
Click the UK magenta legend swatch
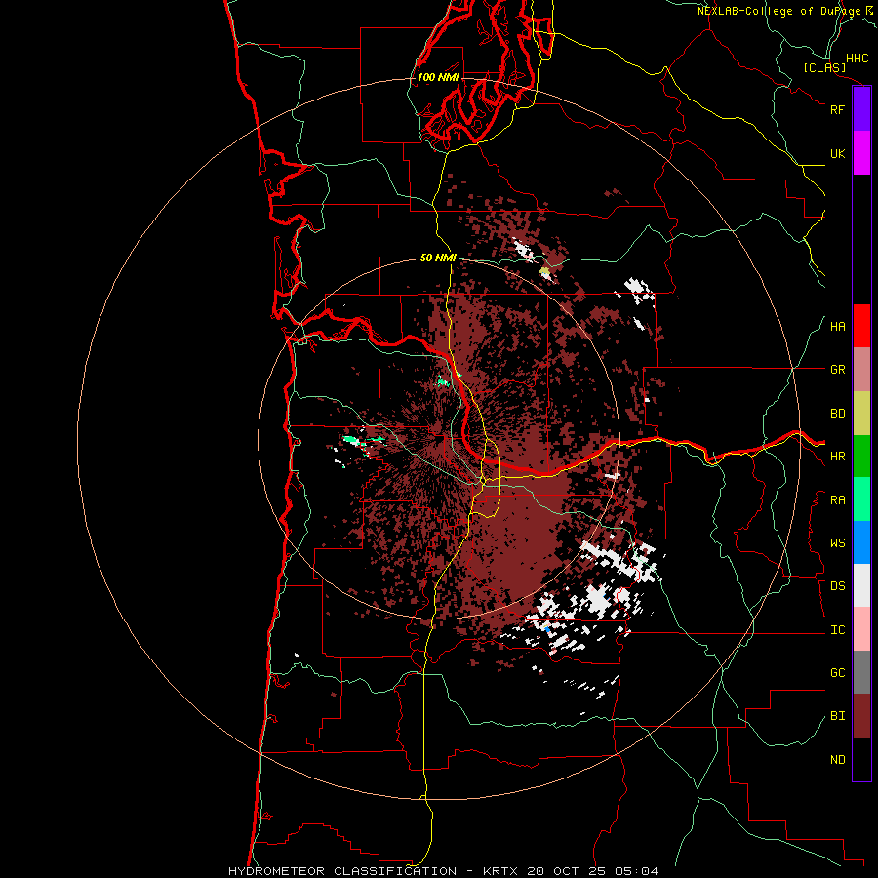861,153
